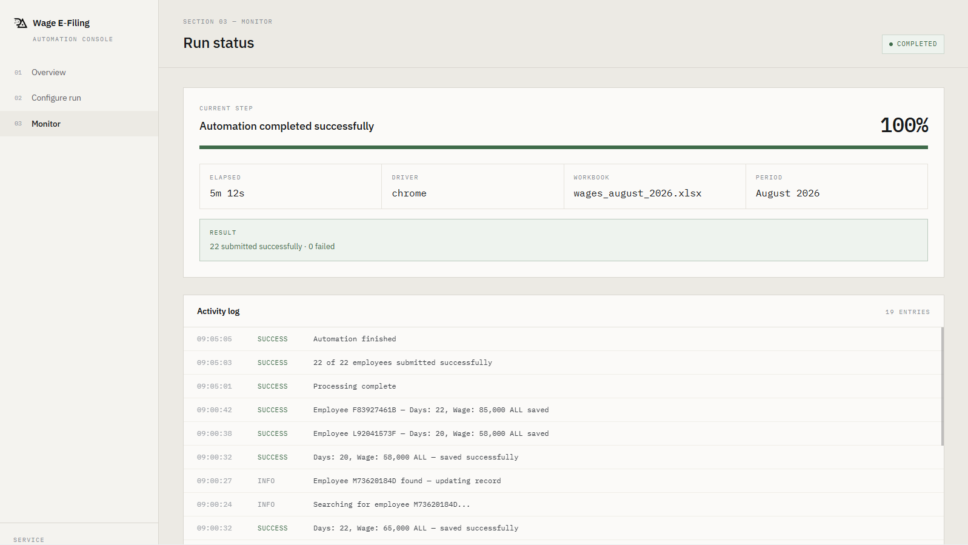Image resolution: width=968 pixels, height=545 pixels.
Task: Click the 09:05:05 timestamp
Action: 215,339
